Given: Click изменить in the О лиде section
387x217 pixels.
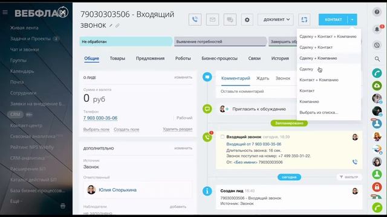Looking at the screenshot, I should point(183,77).
